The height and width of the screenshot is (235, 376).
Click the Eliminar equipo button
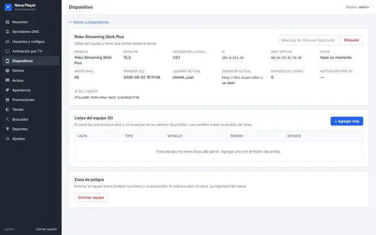coord(91,197)
